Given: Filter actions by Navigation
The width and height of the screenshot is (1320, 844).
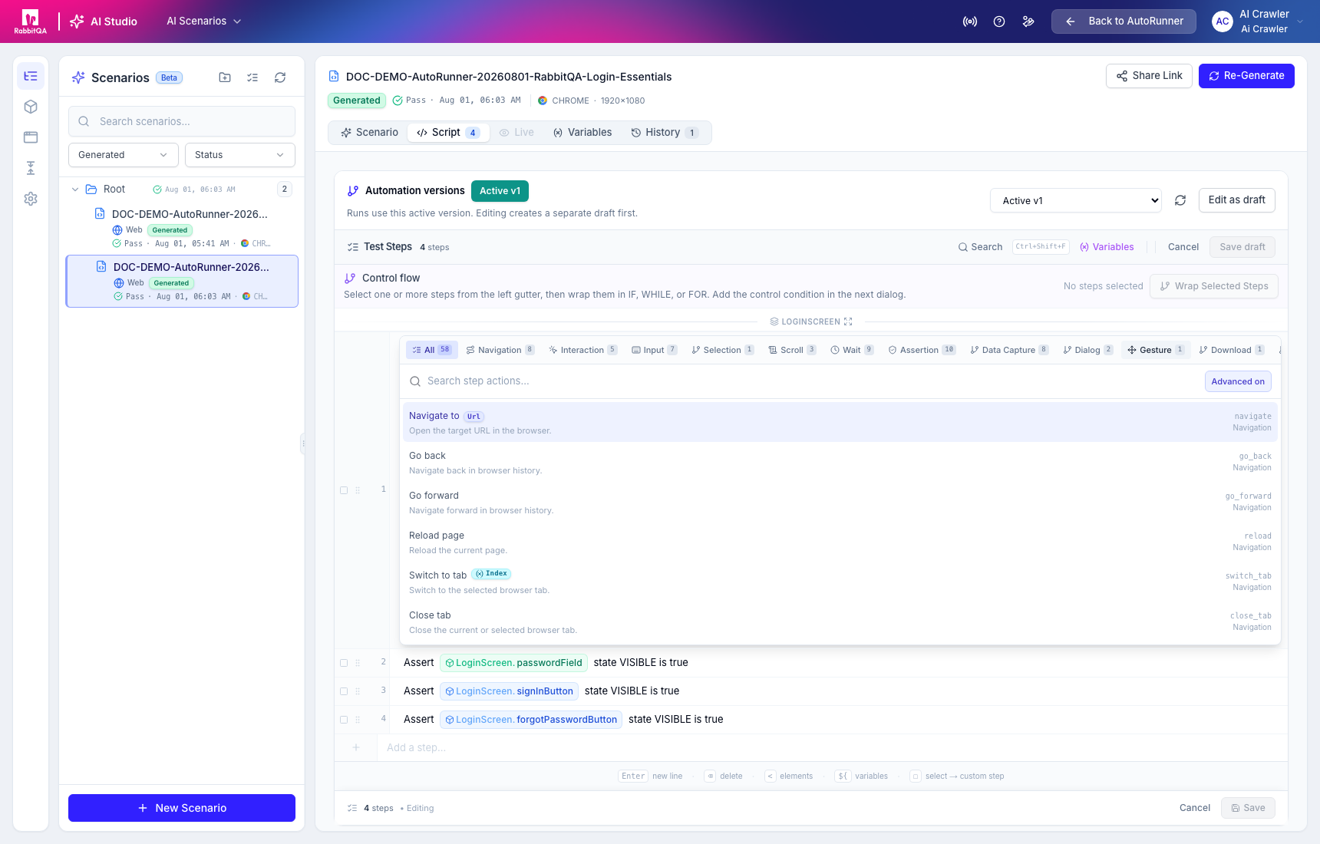Looking at the screenshot, I should [x=500, y=350].
